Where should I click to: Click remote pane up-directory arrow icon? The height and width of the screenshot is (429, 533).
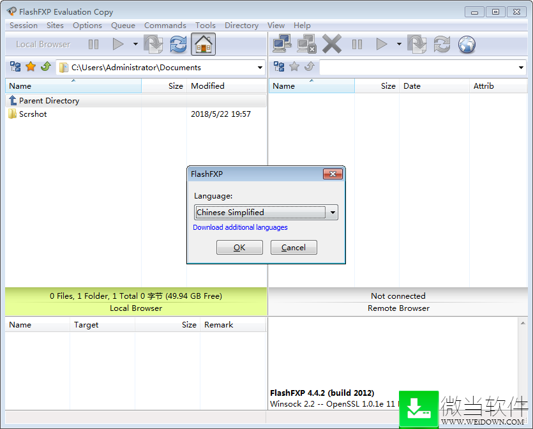click(310, 66)
